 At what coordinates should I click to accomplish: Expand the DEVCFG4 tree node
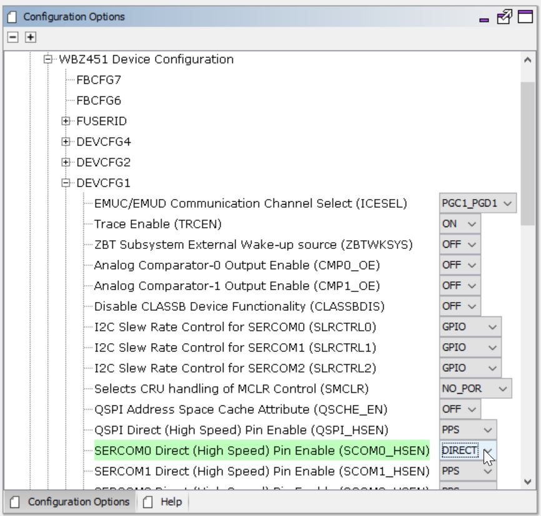66,142
